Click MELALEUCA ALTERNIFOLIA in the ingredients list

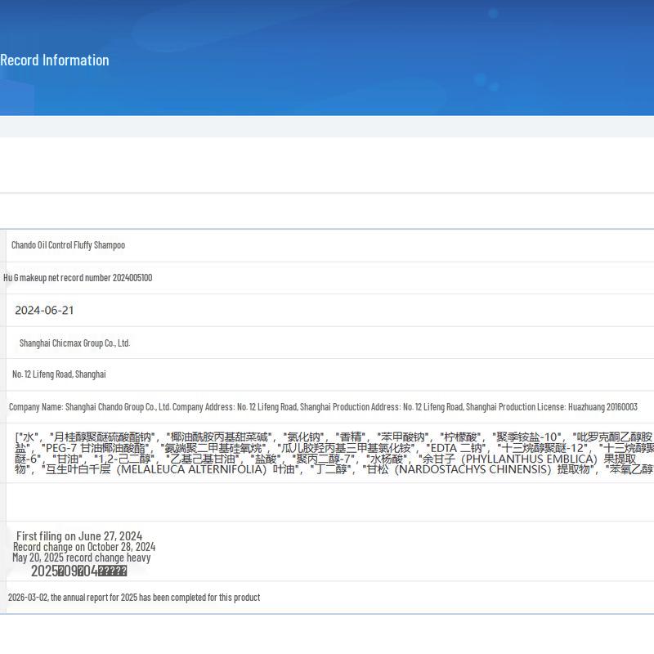[194, 469]
